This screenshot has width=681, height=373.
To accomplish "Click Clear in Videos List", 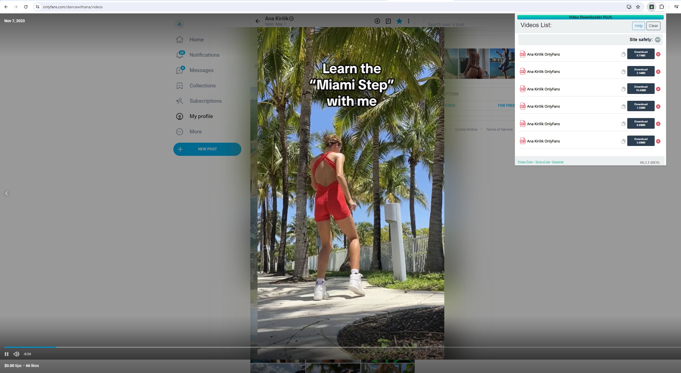I will coord(653,26).
